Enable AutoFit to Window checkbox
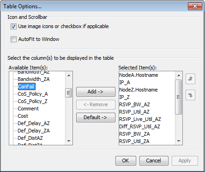This screenshot has height=172, width=205. [13, 39]
